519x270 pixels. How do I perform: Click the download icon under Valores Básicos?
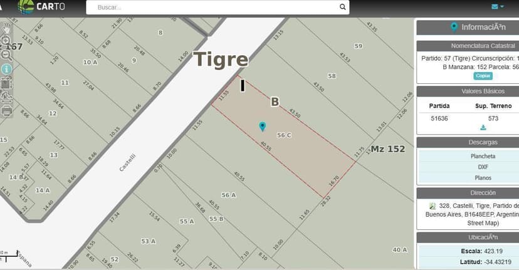click(x=483, y=127)
